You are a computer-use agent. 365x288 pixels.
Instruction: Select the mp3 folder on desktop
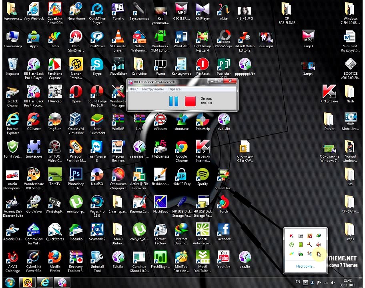[350, 232]
